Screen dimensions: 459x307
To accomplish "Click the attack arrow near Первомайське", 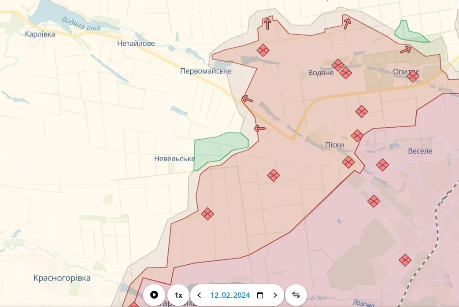I will tap(248, 99).
